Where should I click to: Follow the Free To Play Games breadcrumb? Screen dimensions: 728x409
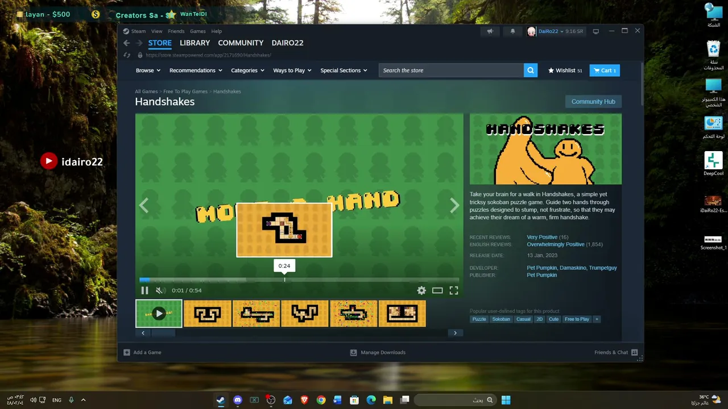point(185,91)
